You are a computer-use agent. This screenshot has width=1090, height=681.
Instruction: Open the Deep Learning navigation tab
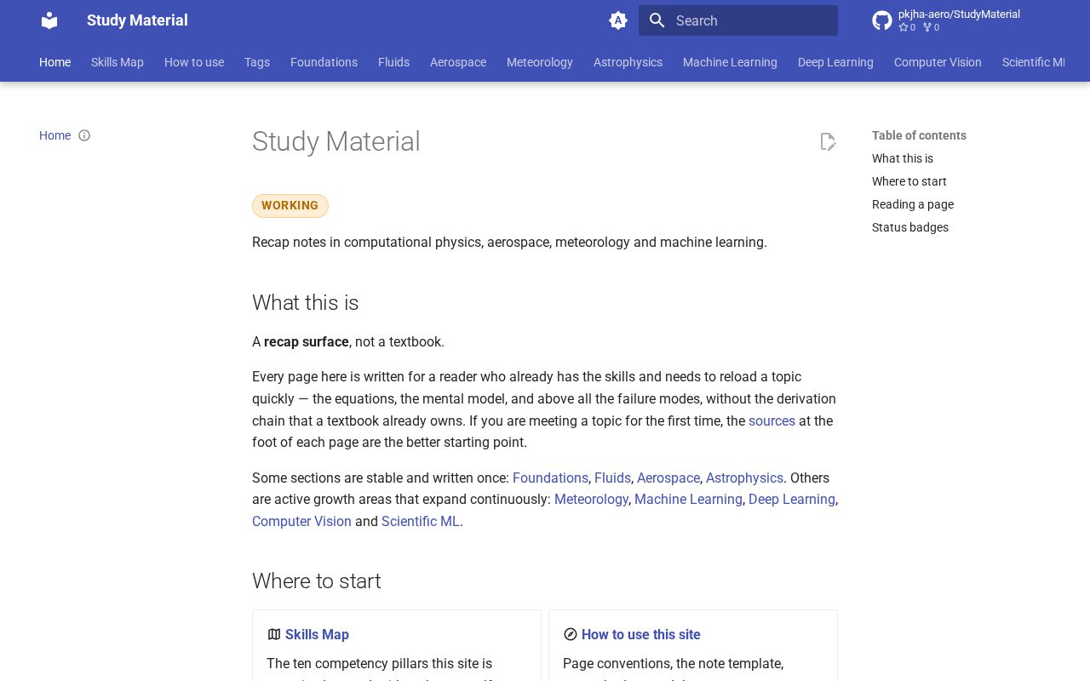pyautogui.click(x=835, y=62)
